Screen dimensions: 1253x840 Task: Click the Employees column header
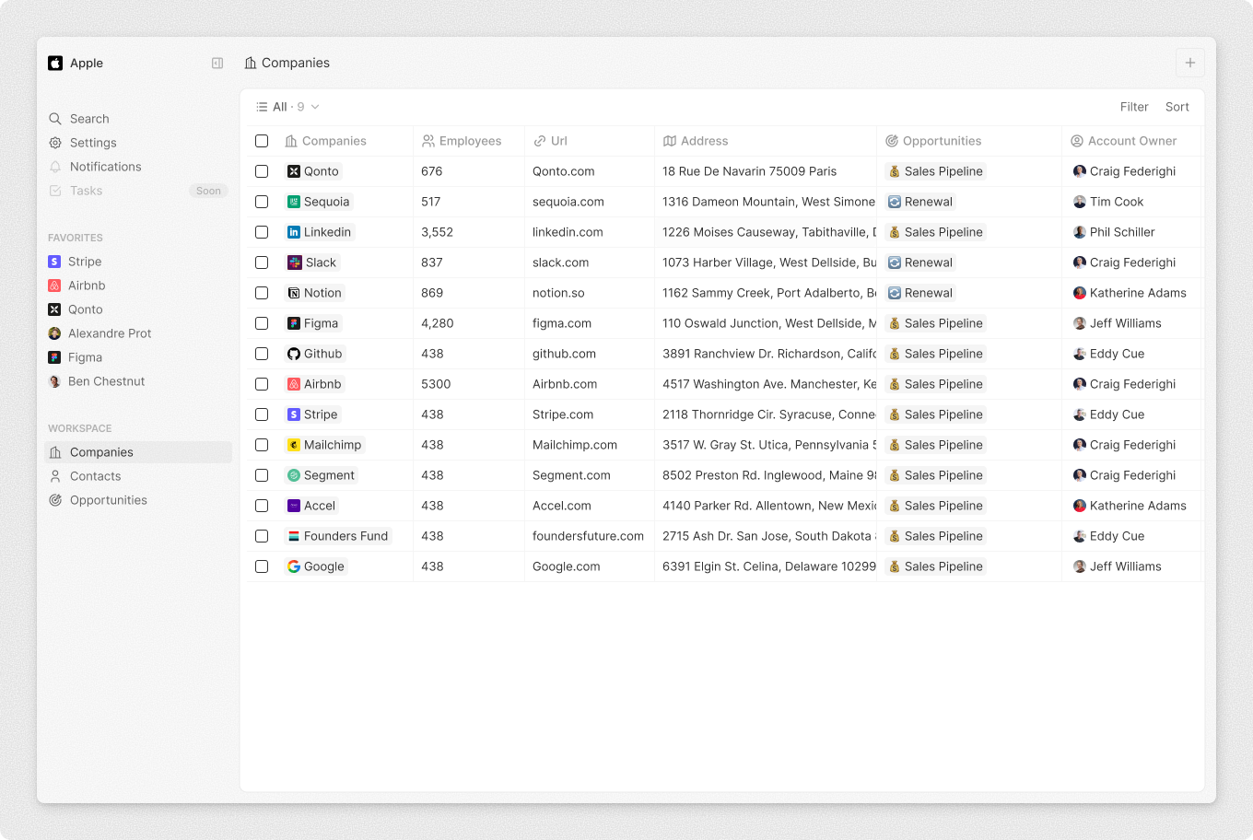[x=470, y=141]
